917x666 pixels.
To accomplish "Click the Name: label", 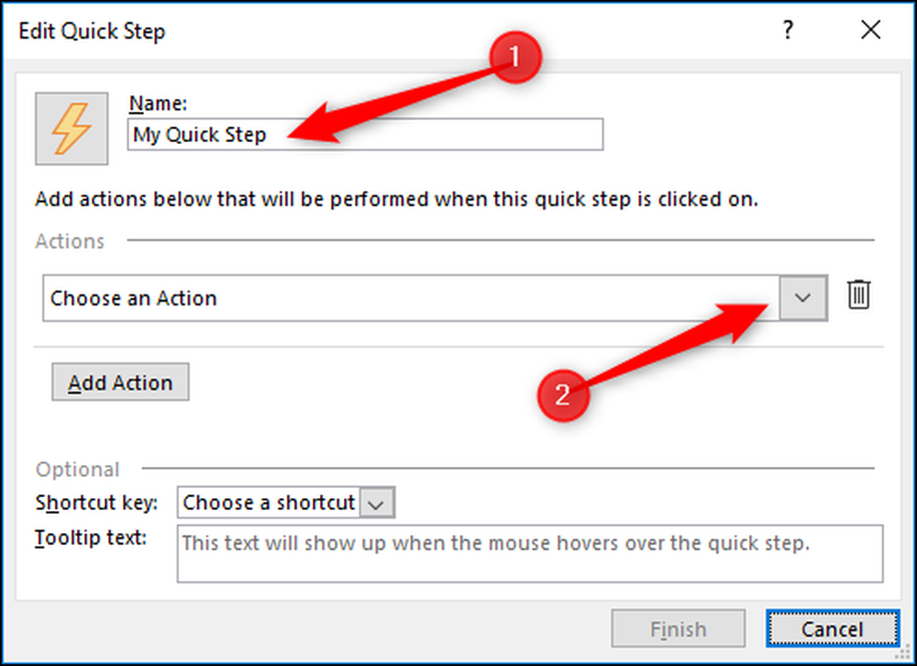I will tap(158, 105).
